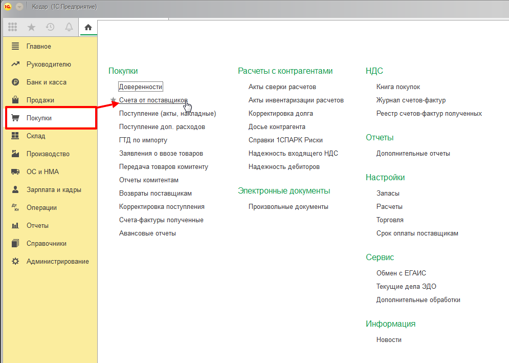Expand the title bar dropdown arrow button
This screenshot has width=509, height=363.
[19, 7]
